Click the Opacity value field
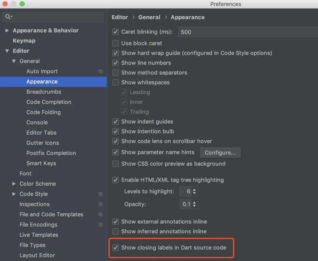 tap(186, 204)
